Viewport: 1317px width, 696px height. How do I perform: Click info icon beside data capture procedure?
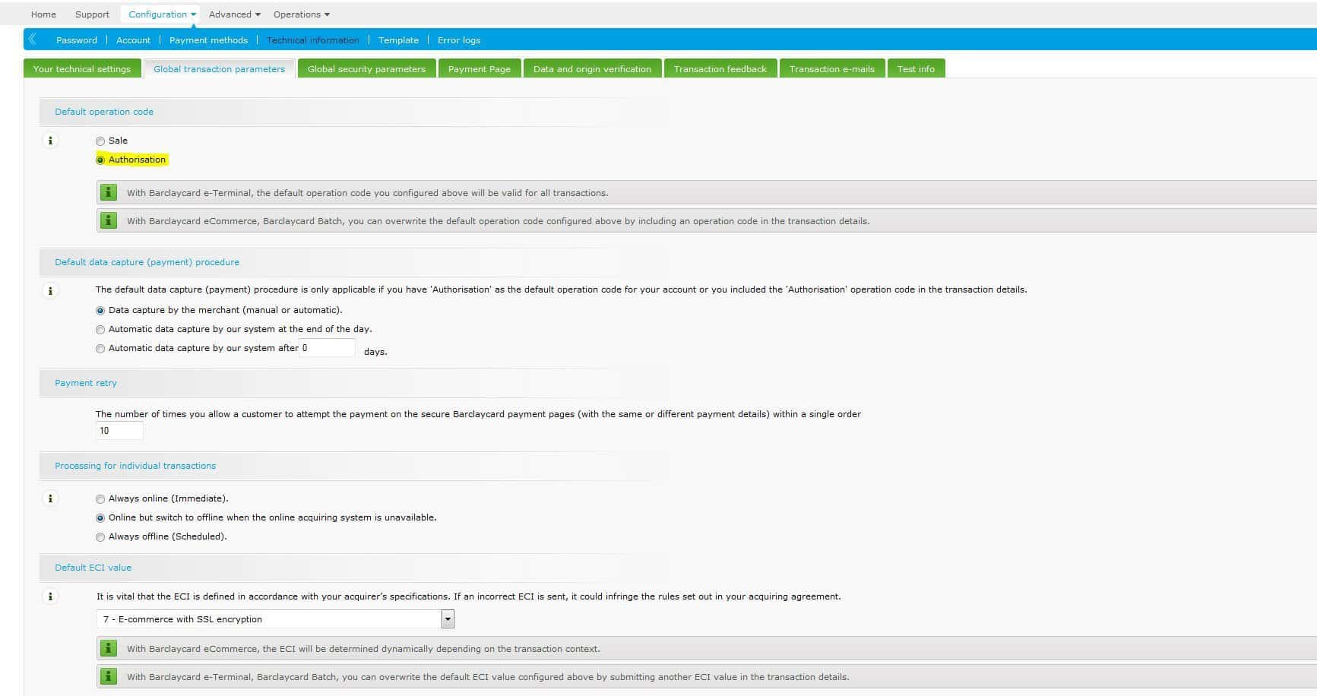click(x=50, y=290)
